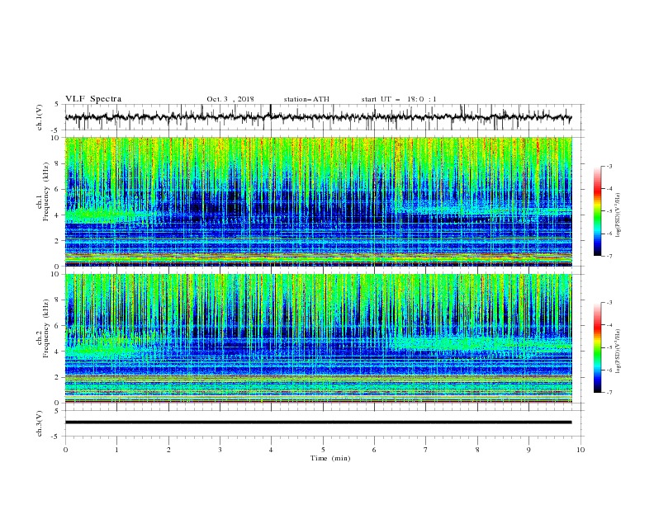Click the "ch.3(V)" axis label
654x505 pixels.
[x=40, y=423]
